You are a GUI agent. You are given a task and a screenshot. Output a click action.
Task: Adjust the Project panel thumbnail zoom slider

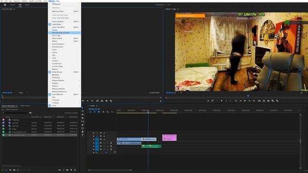(22, 170)
